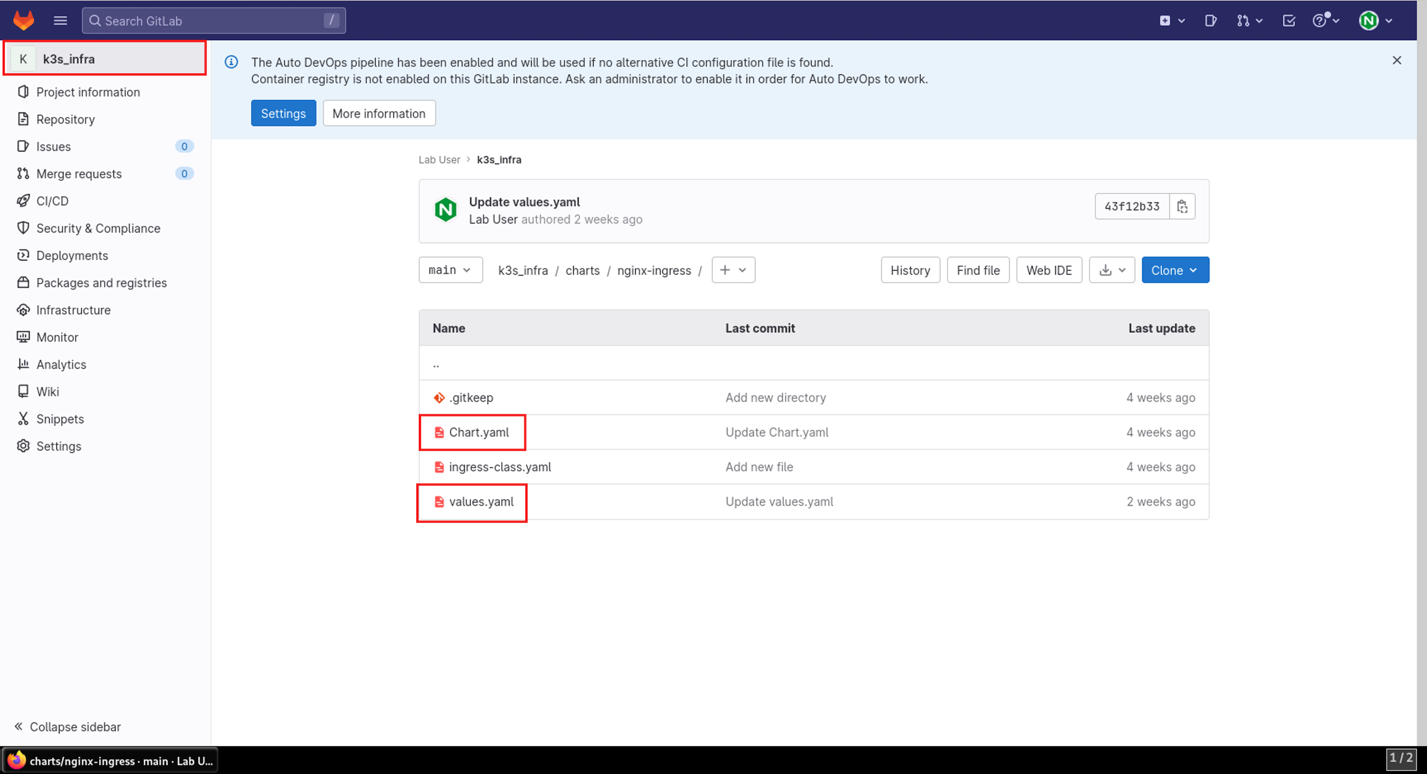Open Deployments in sidebar
The height and width of the screenshot is (774, 1427).
tap(72, 255)
